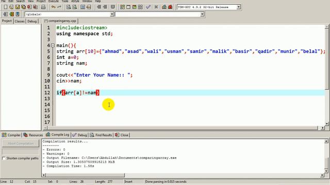This screenshot has width=330, height=185.
Task: Click the Rebuild All toolbar icon
Action: pos(140,7)
